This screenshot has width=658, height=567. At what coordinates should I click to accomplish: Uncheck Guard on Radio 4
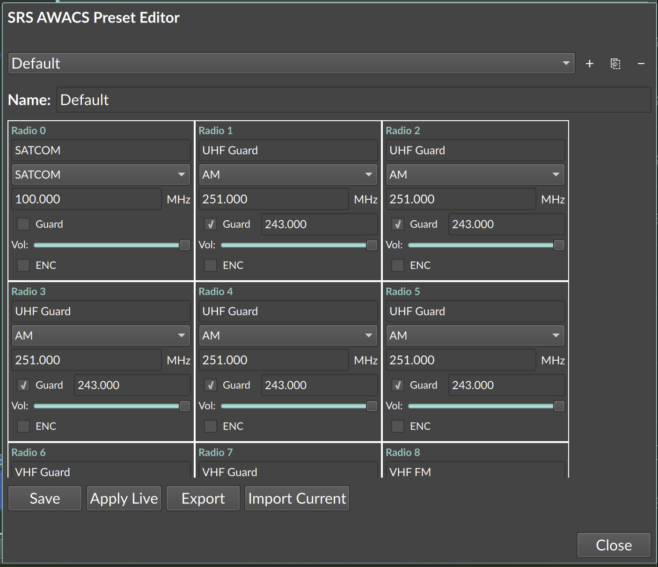point(211,385)
